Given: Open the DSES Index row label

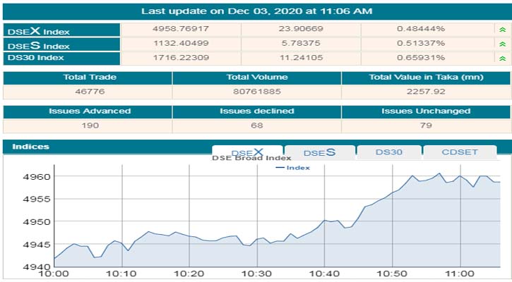Looking at the screenshot, I should coord(39,45).
